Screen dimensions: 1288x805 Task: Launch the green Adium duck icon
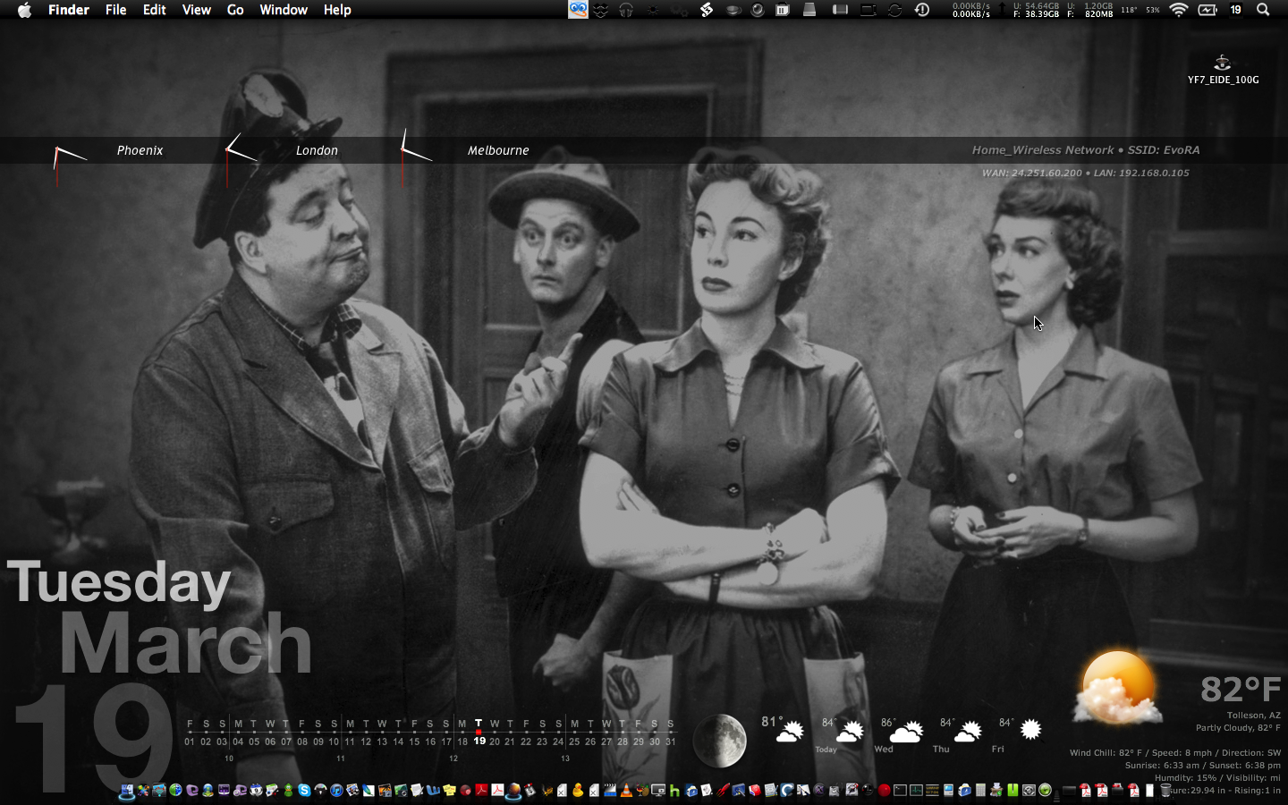(x=288, y=791)
